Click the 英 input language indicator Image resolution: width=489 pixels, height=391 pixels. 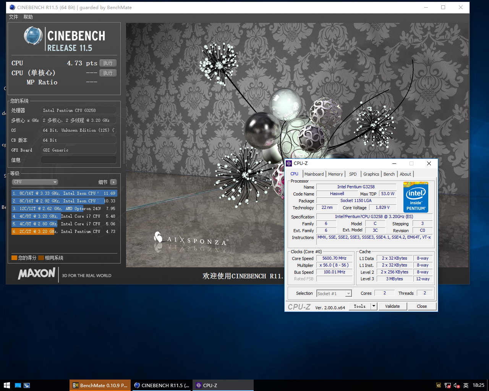pyautogui.click(x=466, y=385)
